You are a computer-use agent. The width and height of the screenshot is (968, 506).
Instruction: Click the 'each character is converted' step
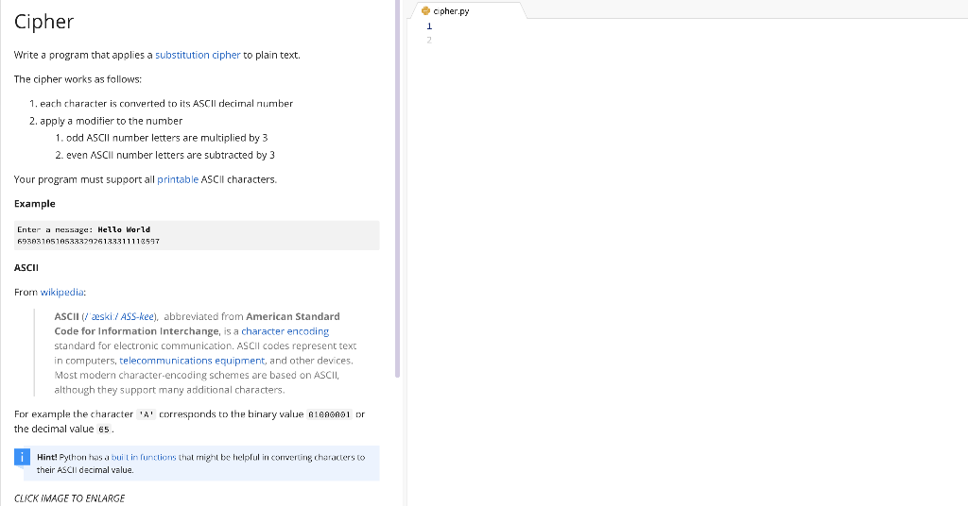(166, 104)
